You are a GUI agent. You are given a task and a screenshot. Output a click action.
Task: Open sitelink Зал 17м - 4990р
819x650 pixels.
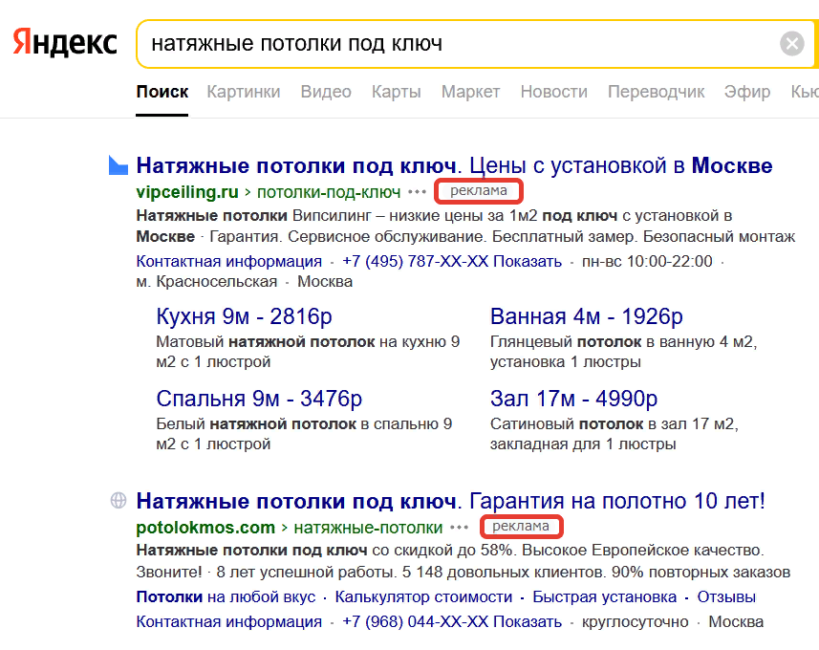[x=573, y=400]
